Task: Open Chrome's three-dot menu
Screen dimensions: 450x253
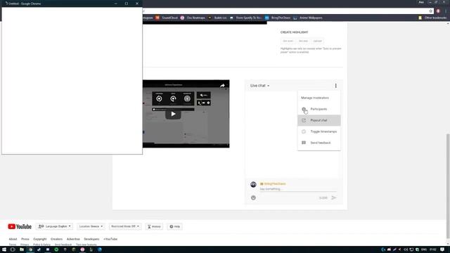Action: pos(446,11)
